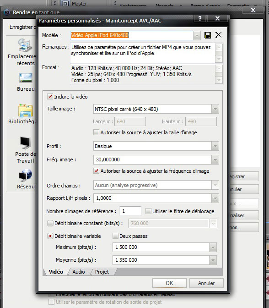Open the Modèle dropdown list
269x308 pixels.
point(197,36)
